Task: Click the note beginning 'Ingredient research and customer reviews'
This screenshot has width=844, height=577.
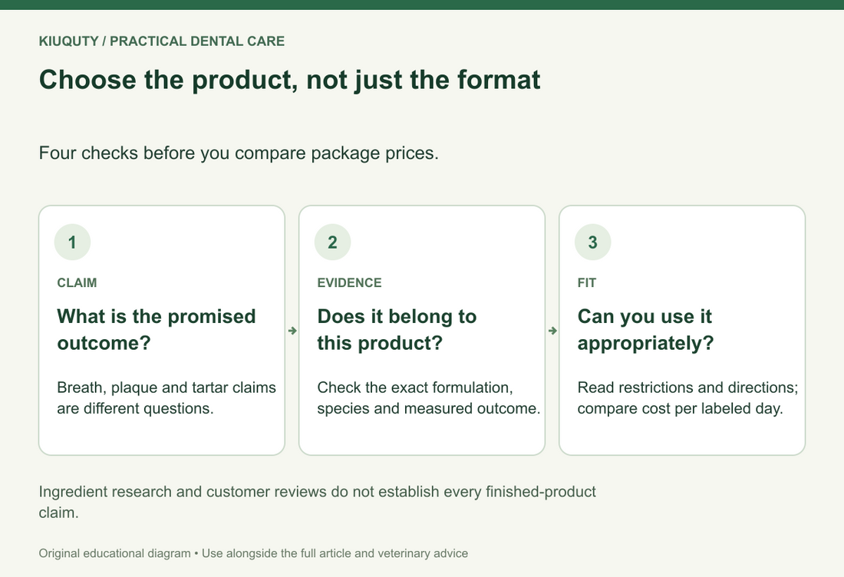Action: tap(317, 502)
